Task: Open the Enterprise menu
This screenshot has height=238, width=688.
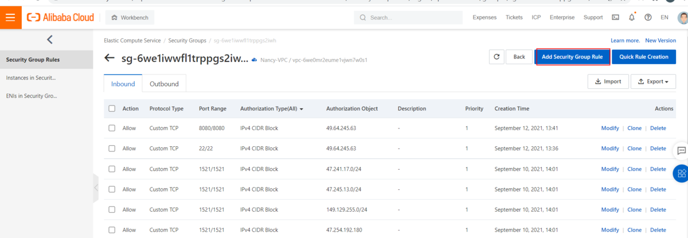Action: point(562,18)
